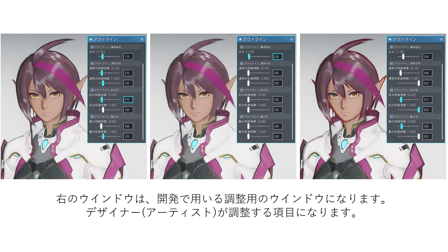
Task: Collapse アウトライン_基本設定 section beside the 1.75 value
Action: (92, 47)
